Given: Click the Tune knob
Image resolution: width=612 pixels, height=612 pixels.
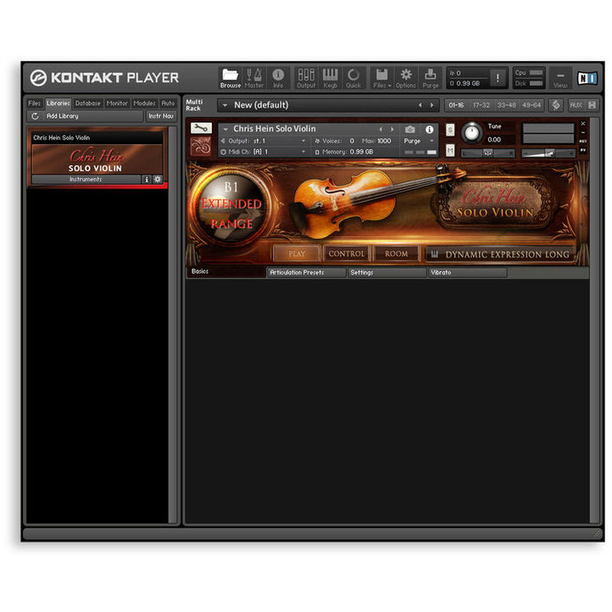Looking at the screenshot, I should tap(471, 133).
